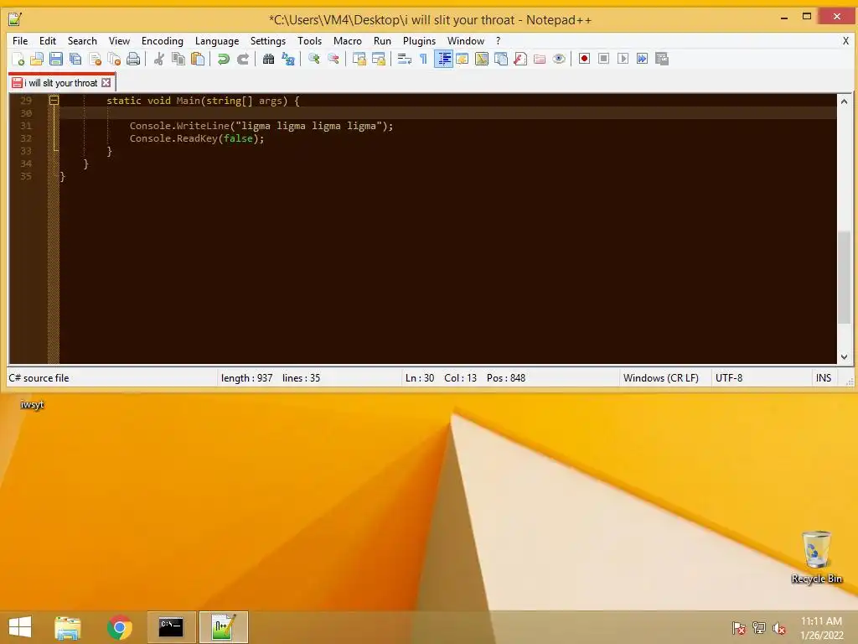
Task: Click the Stop Recording macro icon
Action: click(x=603, y=59)
